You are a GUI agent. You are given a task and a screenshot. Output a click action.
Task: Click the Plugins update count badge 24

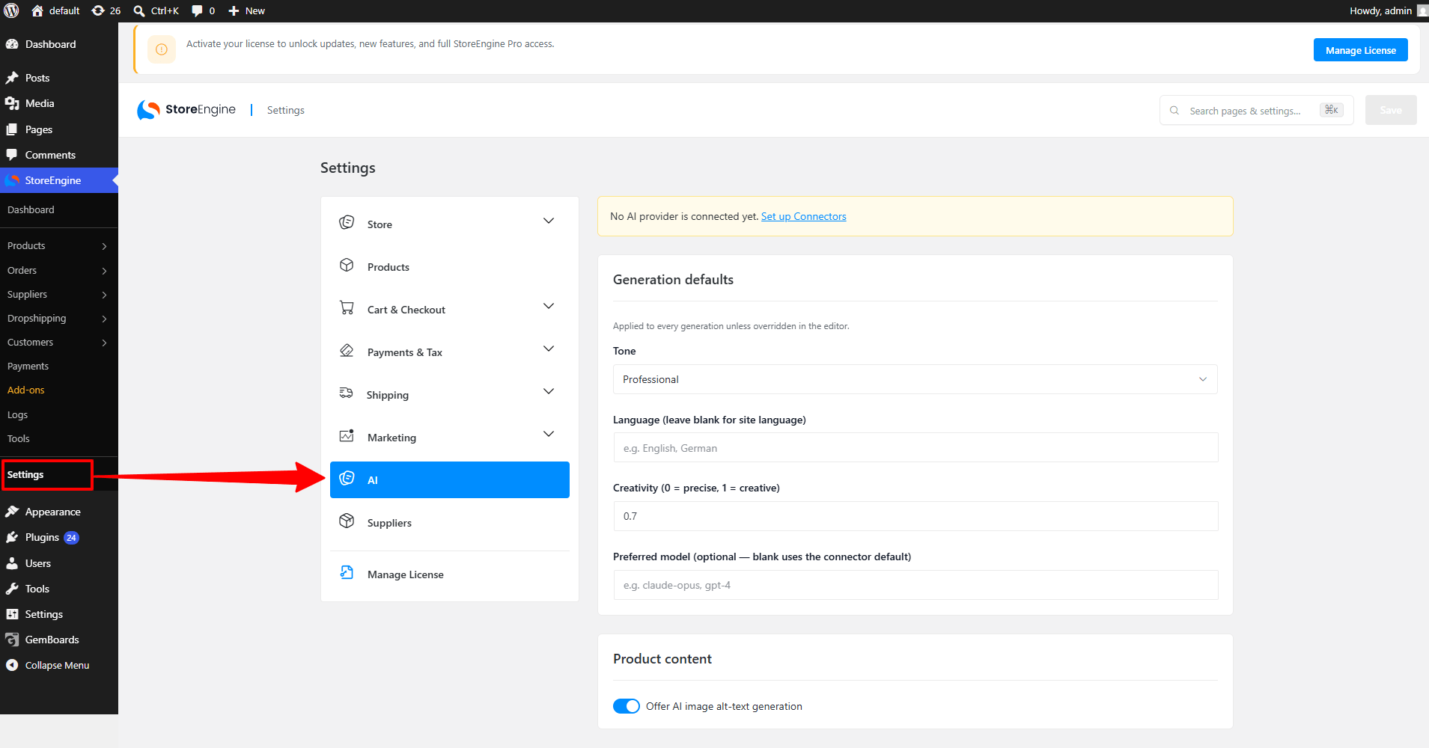tap(71, 538)
